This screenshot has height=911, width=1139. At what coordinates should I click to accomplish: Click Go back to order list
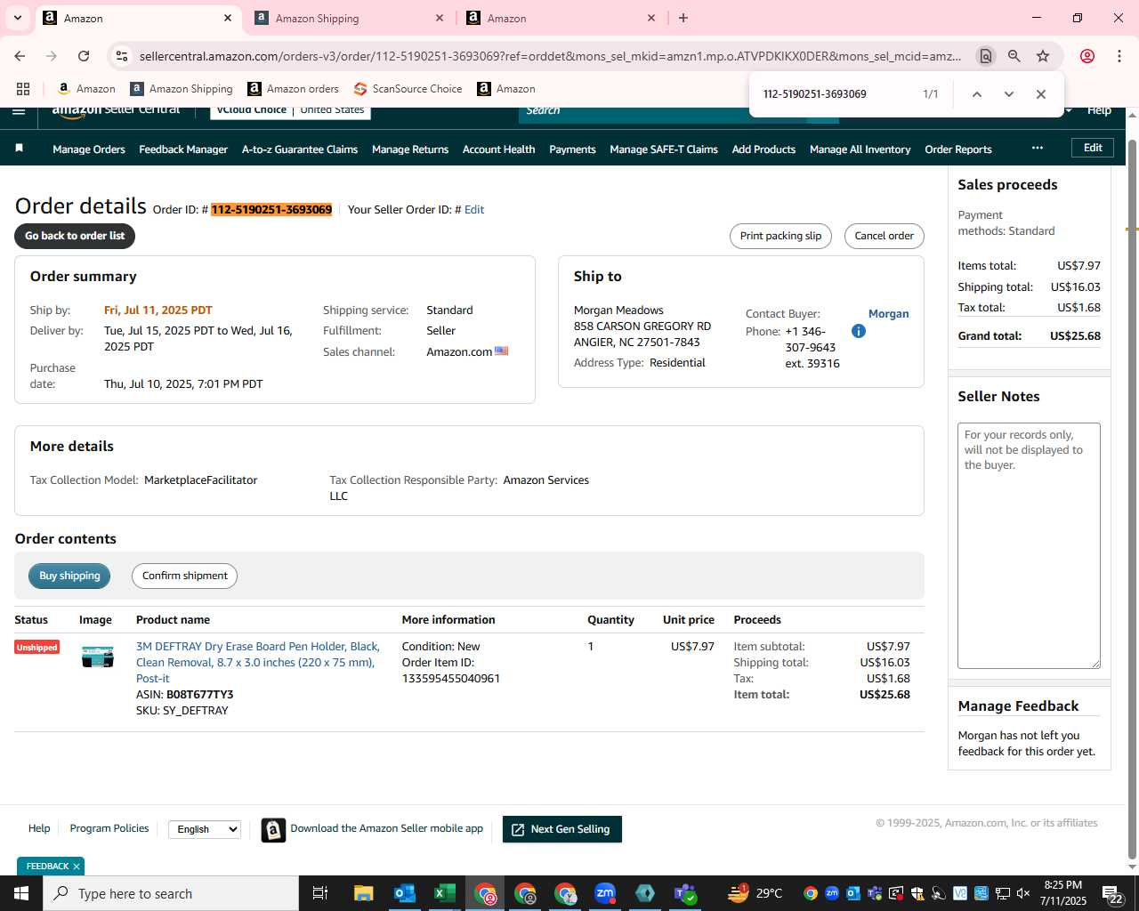[x=75, y=236]
